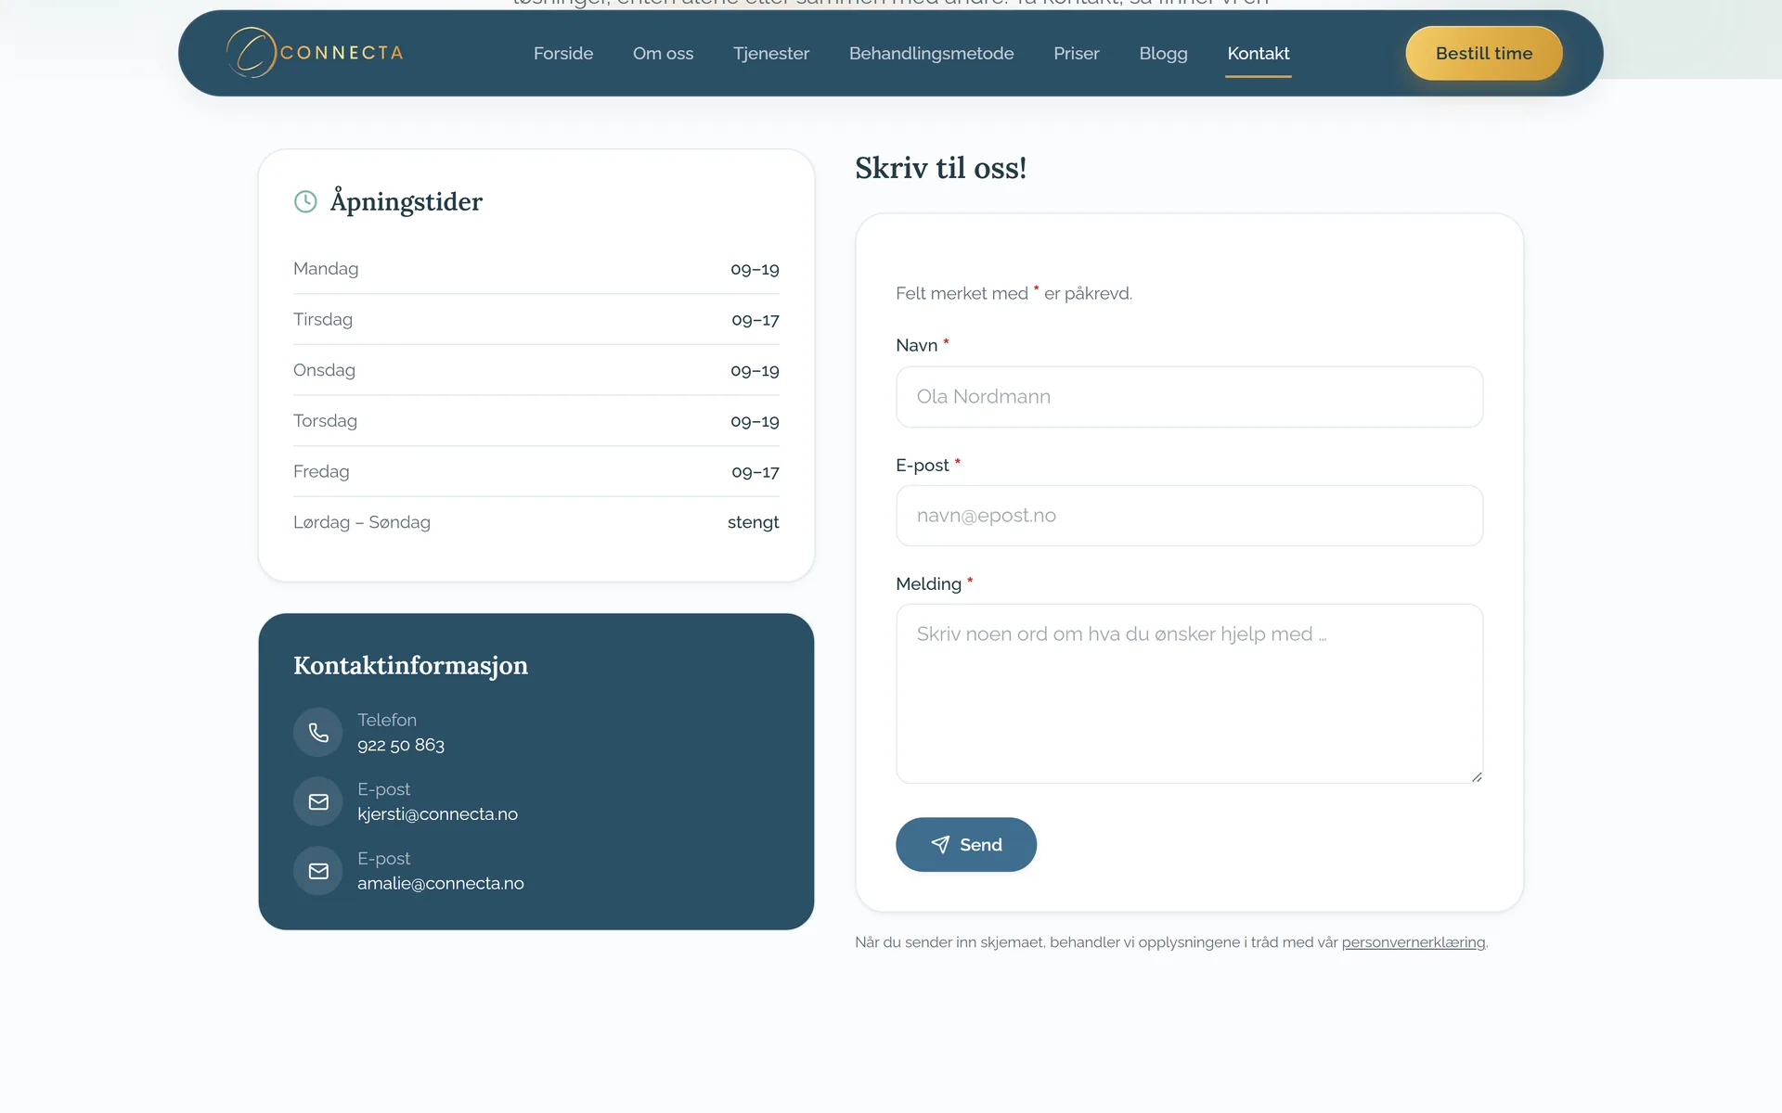
Task: Visit the Blogg section
Action: (1163, 53)
